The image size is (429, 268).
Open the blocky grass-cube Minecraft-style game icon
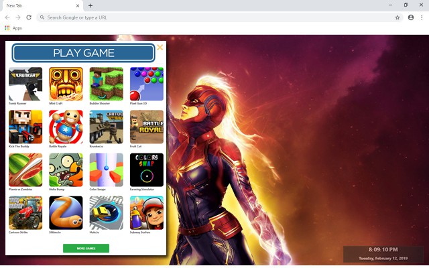click(x=107, y=84)
